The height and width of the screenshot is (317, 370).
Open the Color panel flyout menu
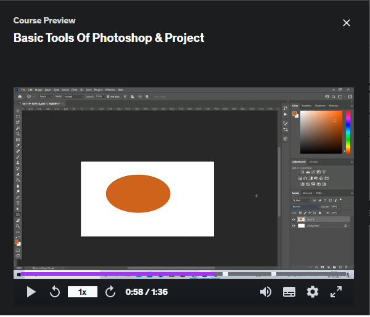351,106
